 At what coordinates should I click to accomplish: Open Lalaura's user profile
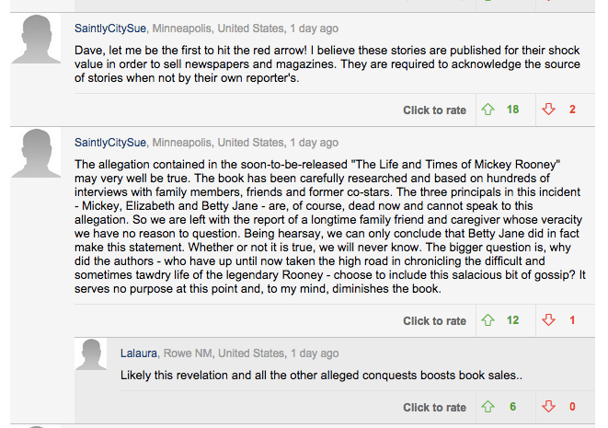[139, 353]
